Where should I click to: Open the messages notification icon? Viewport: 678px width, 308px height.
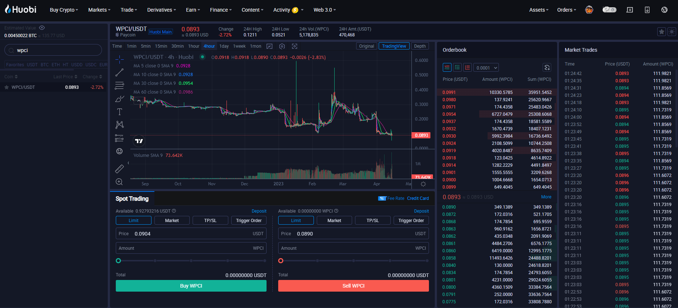click(630, 10)
